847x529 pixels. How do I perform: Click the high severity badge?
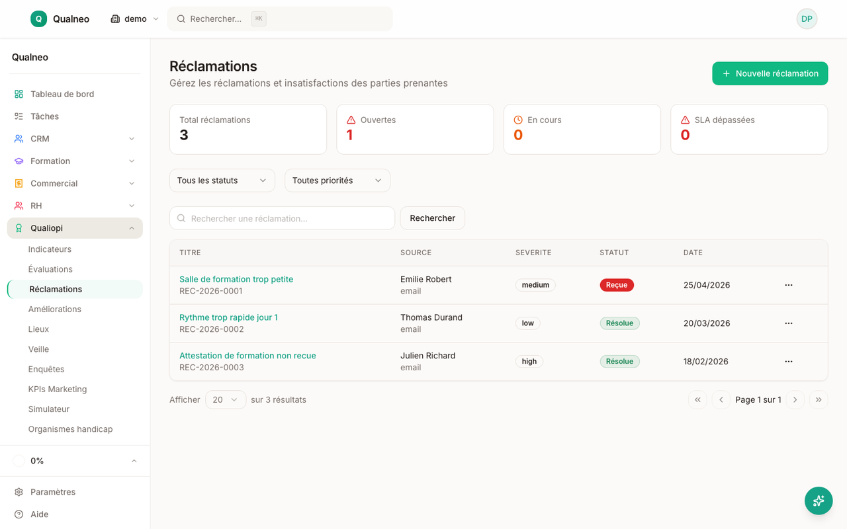point(529,362)
